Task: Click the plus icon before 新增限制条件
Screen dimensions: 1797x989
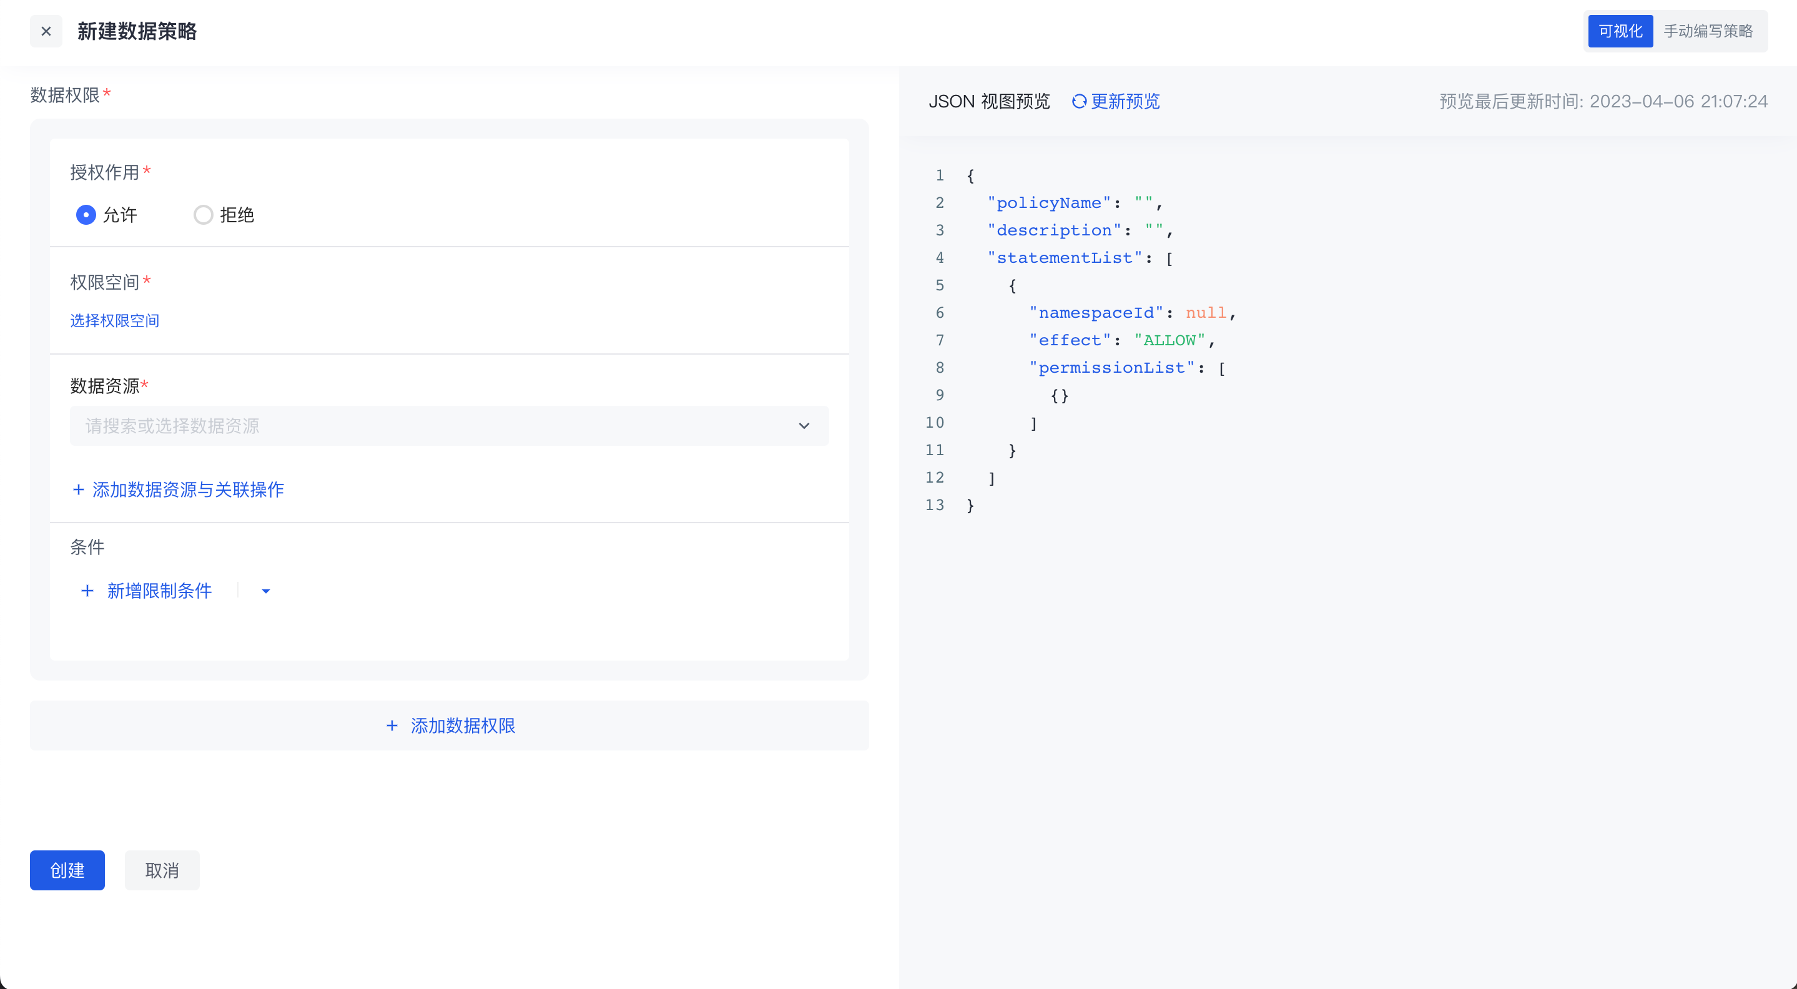Action: [87, 591]
